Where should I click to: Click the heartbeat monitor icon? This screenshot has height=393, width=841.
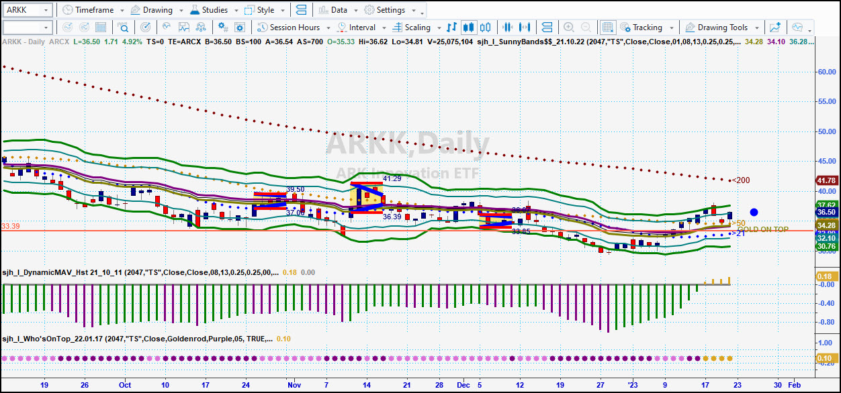click(x=797, y=27)
